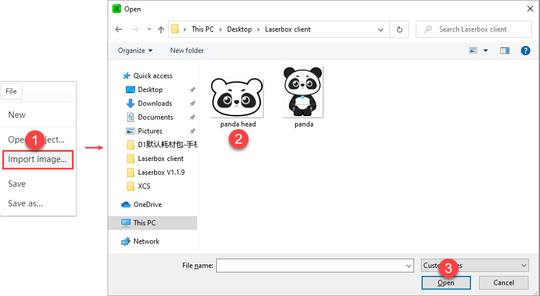
Task: Expand the address bar history dropdown
Action: (381, 30)
